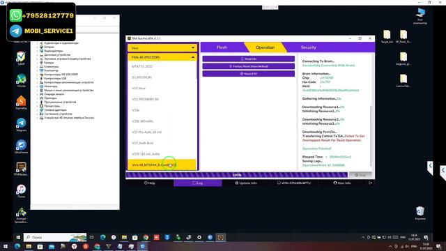Open Этот компьютер desktop icon
The height and width of the screenshot is (251, 446).
420,15
